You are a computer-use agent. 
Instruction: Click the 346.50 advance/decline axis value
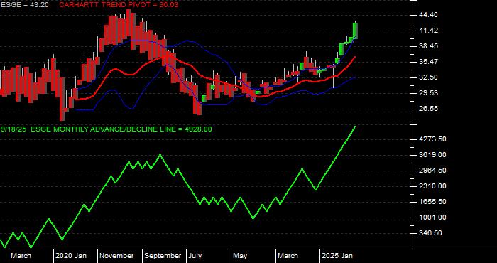(x=430, y=233)
